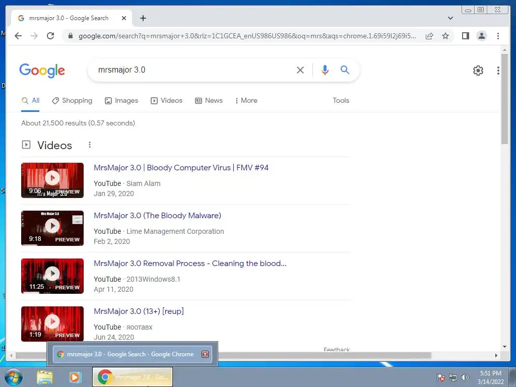Image resolution: width=516 pixels, height=387 pixels.
Task: Go back to the previous page
Action: [18, 36]
